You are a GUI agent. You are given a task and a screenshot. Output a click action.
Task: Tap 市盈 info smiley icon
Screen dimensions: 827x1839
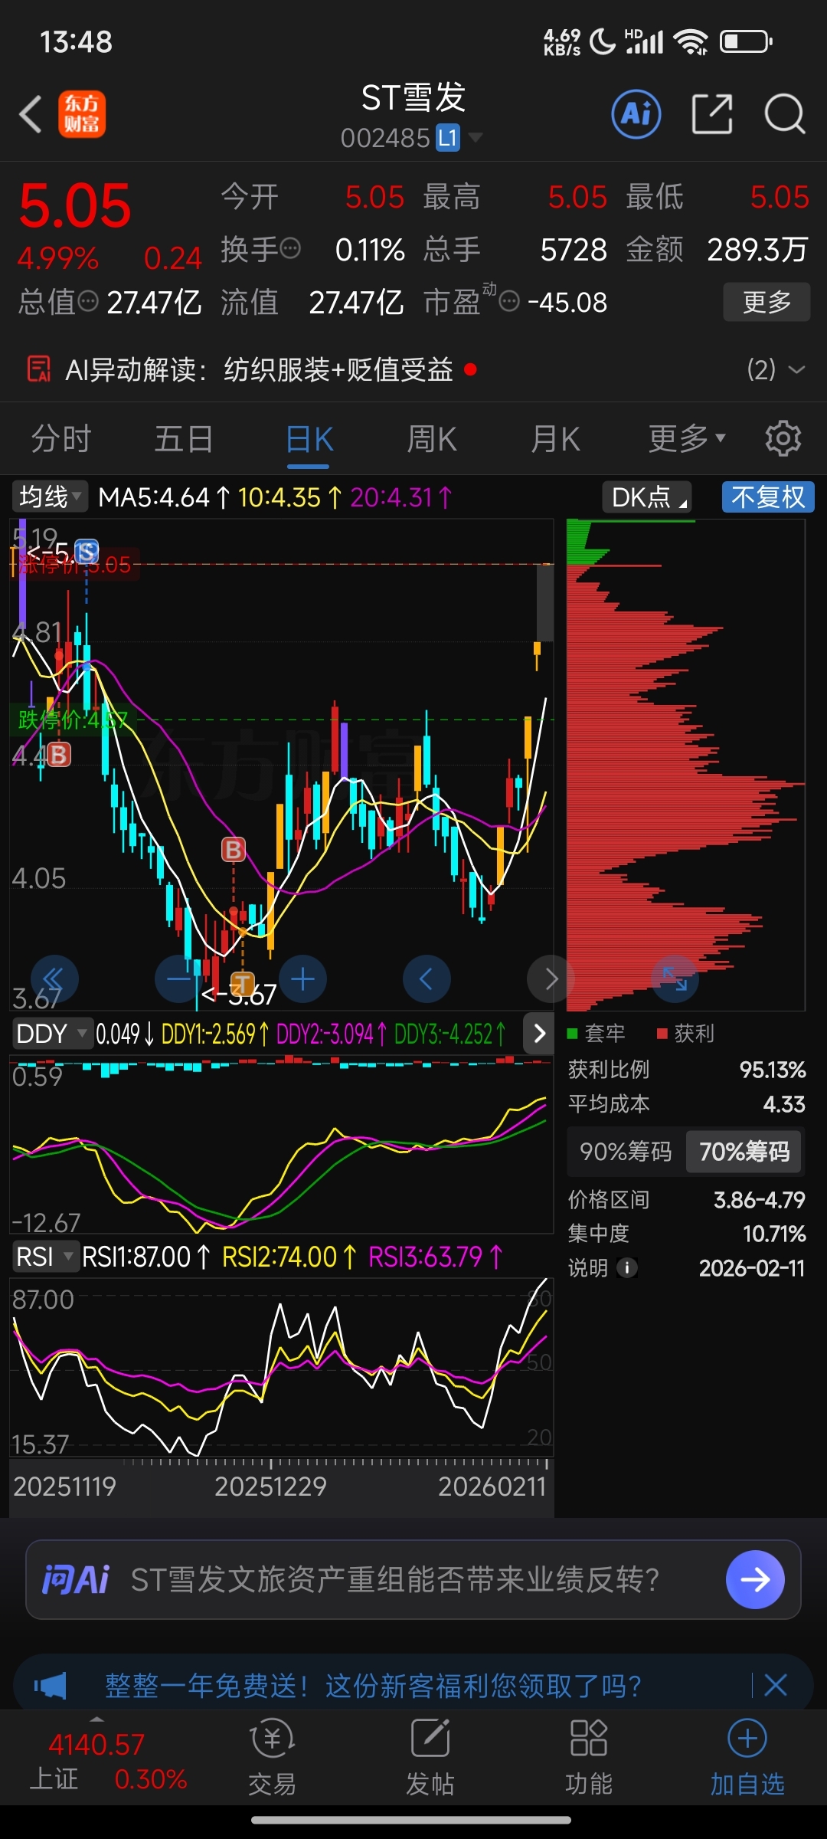pyautogui.click(x=509, y=301)
